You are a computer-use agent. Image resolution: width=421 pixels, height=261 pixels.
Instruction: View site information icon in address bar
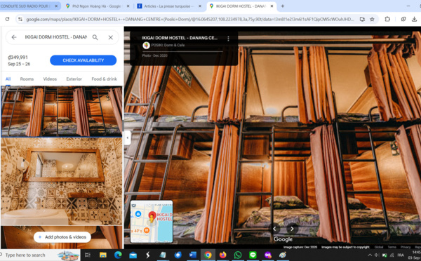(x=20, y=19)
